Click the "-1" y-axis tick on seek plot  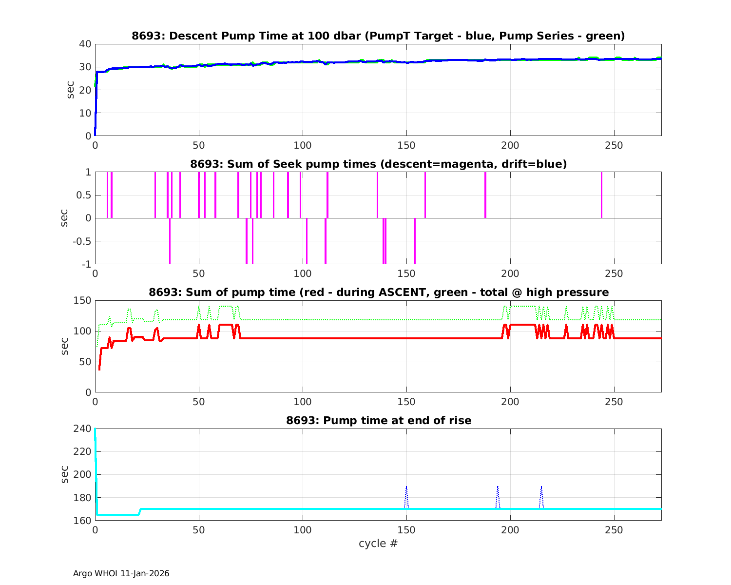[x=87, y=264]
